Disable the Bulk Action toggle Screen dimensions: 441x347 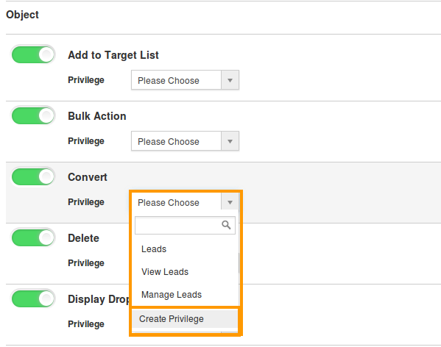[x=33, y=115]
